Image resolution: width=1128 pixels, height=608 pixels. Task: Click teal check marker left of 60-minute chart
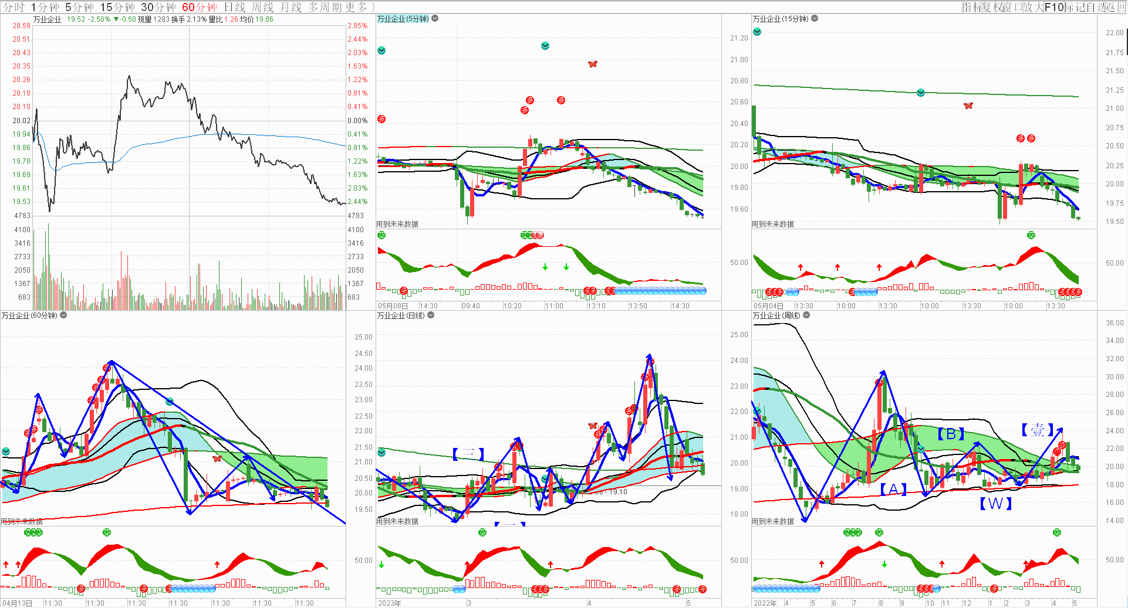coord(6,451)
